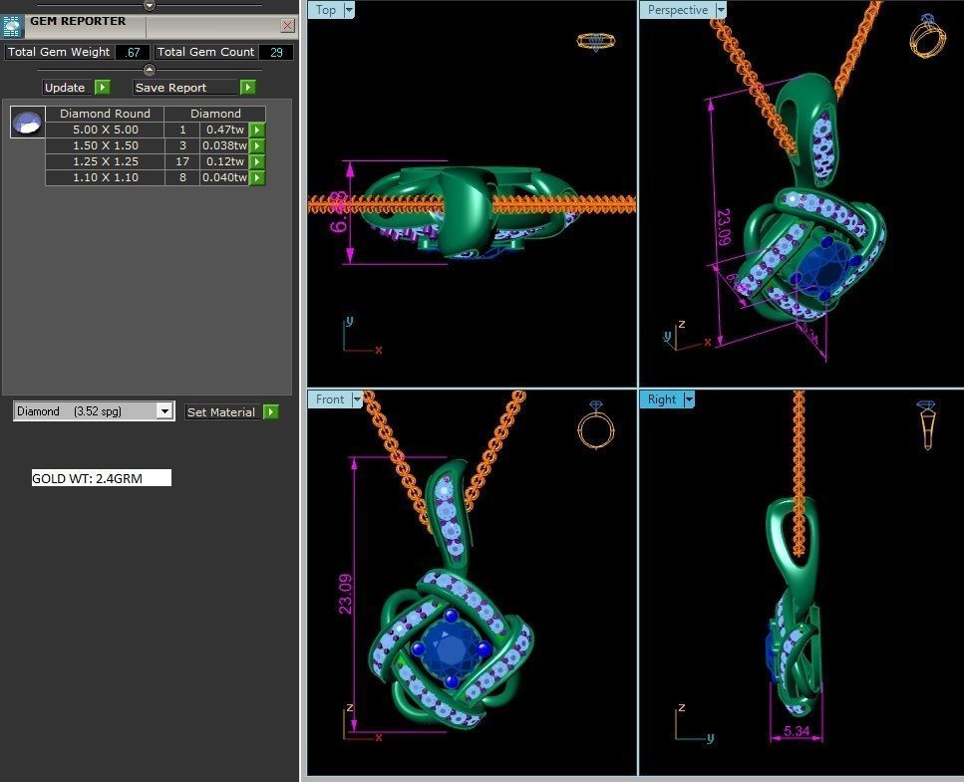This screenshot has height=782, width=964.
Task: Click green arrow for 1.50 X 1.50 row
Action: (257, 145)
